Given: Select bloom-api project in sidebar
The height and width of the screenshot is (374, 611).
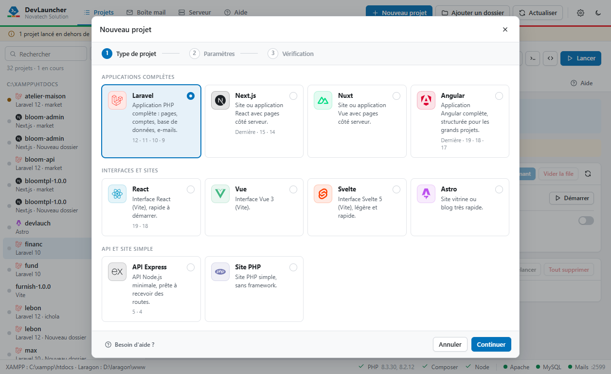Looking at the screenshot, I should tap(47, 164).
